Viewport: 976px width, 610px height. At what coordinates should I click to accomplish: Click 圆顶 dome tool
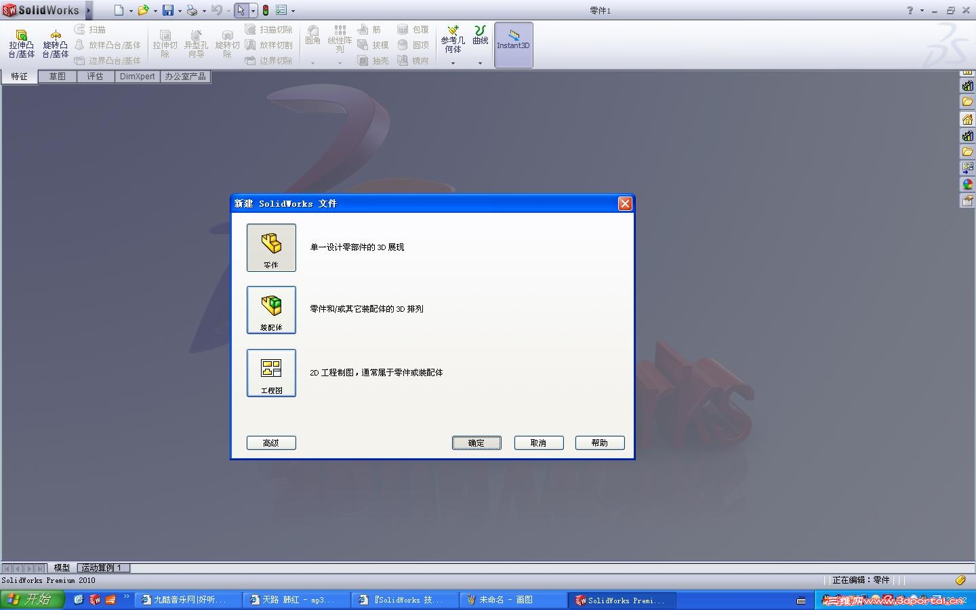click(413, 45)
